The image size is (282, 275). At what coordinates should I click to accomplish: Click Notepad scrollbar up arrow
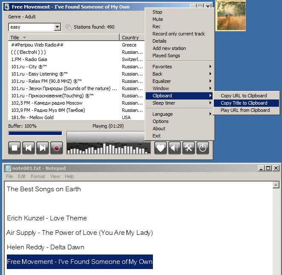click(x=276, y=185)
